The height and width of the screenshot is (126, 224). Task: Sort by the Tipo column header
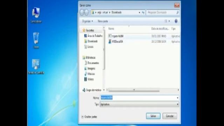point(174,29)
